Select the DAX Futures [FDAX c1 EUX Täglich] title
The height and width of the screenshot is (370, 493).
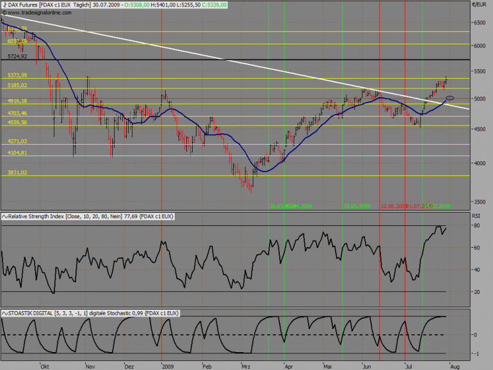49,5
